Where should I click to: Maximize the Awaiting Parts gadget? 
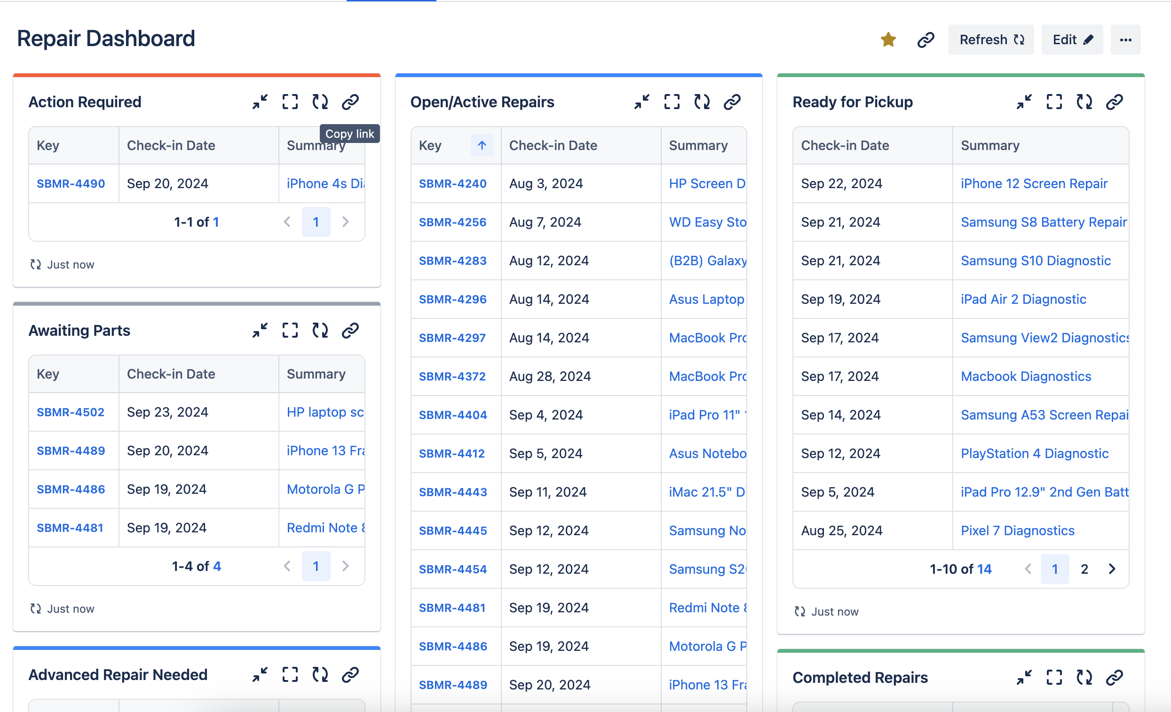pyautogui.click(x=290, y=330)
